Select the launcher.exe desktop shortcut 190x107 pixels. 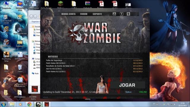click(20, 30)
